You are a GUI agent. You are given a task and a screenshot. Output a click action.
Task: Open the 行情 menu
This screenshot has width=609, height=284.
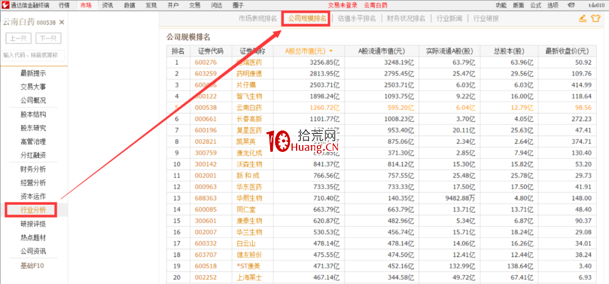64,6
